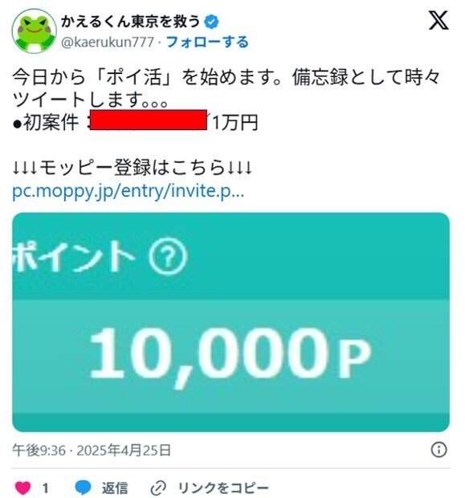The height and width of the screenshot is (498, 465).
Task: Click the like count number 1
Action: tap(46, 488)
